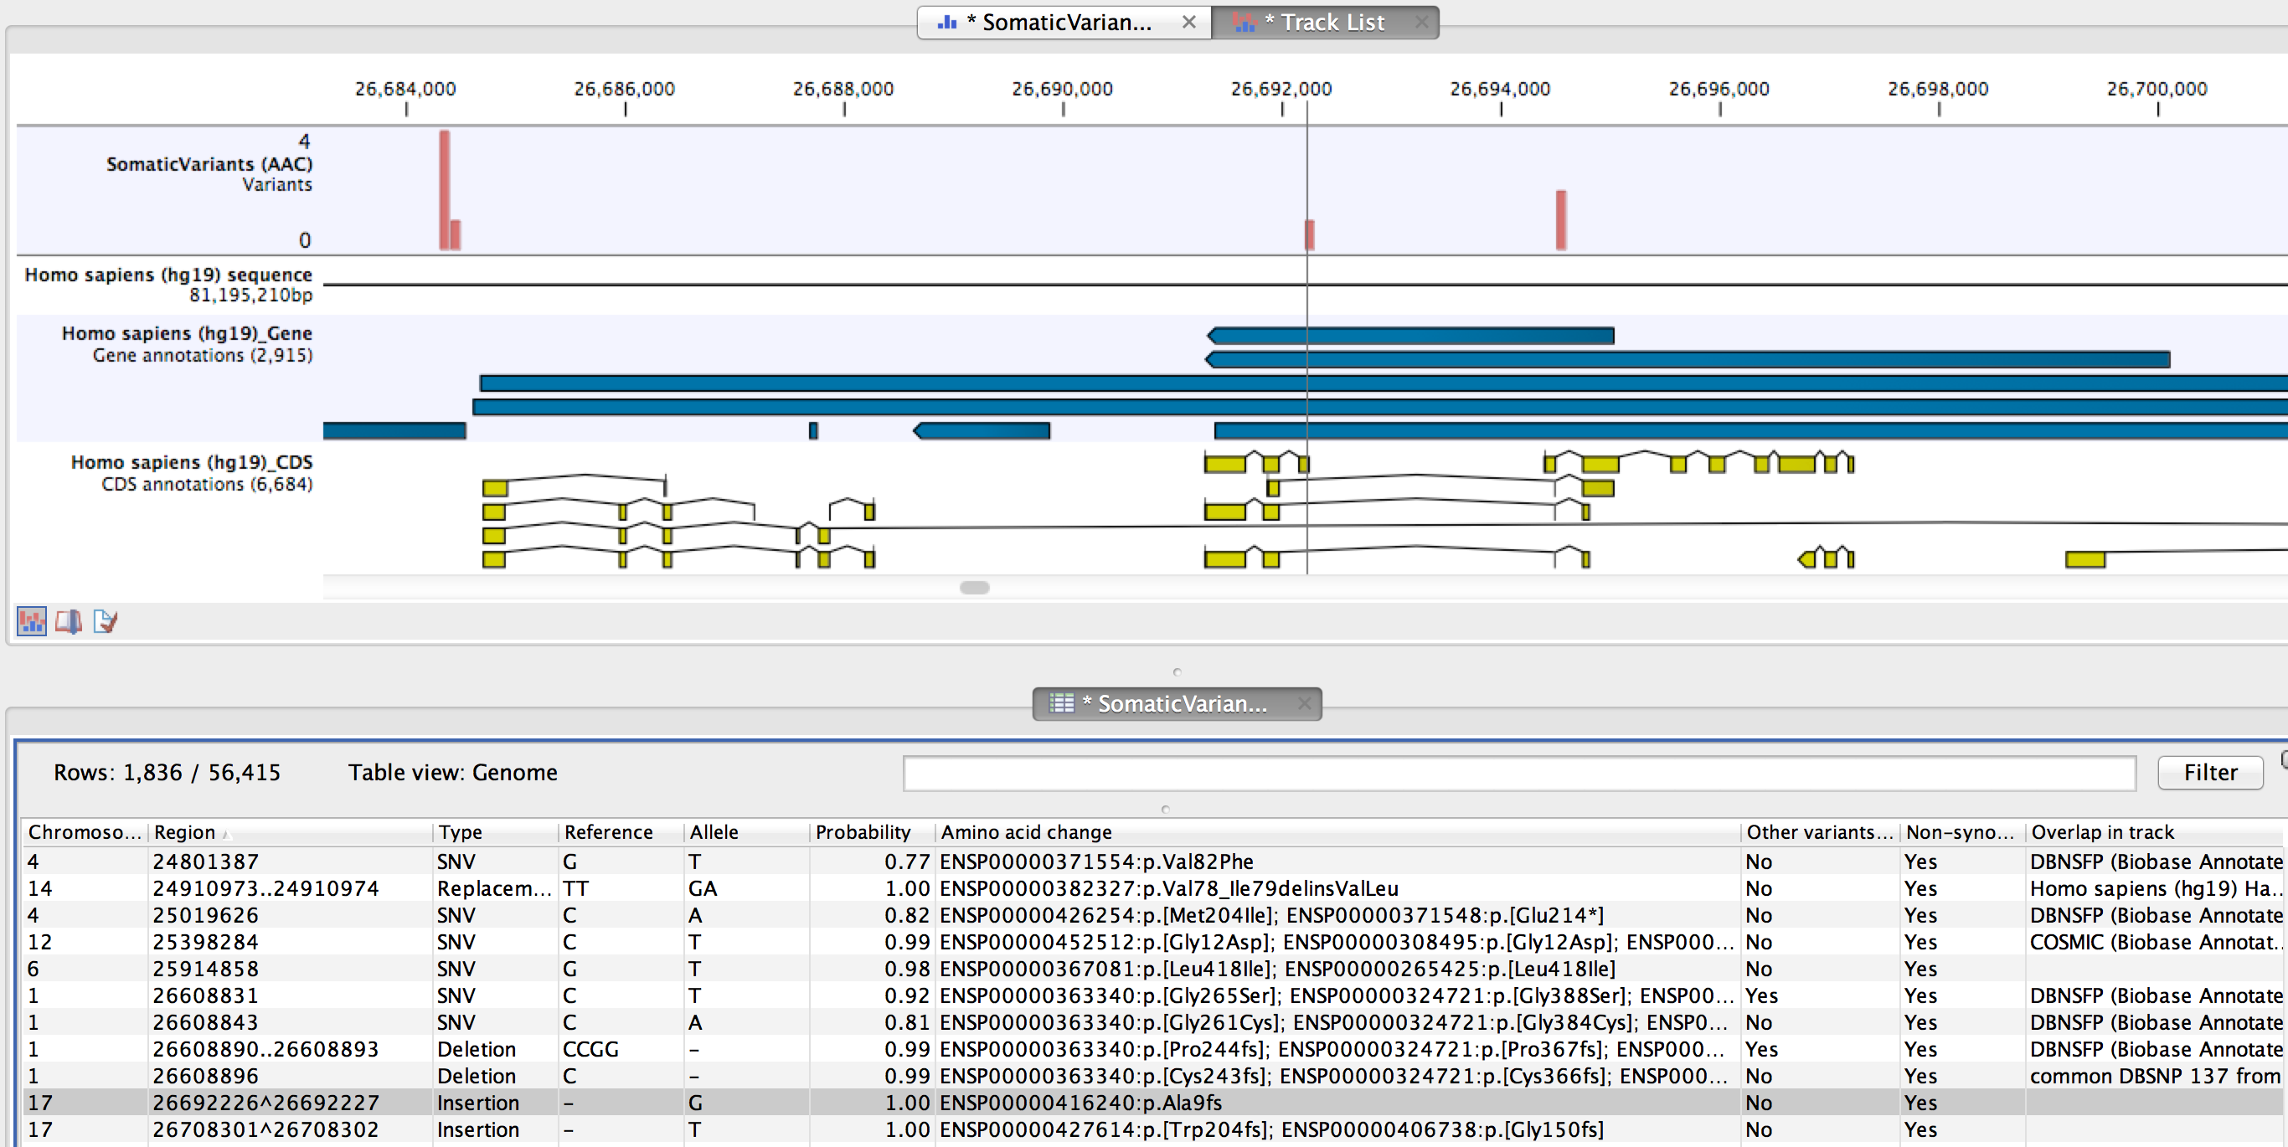
Task: Click the Overlap in track column header
Action: (x=2154, y=832)
